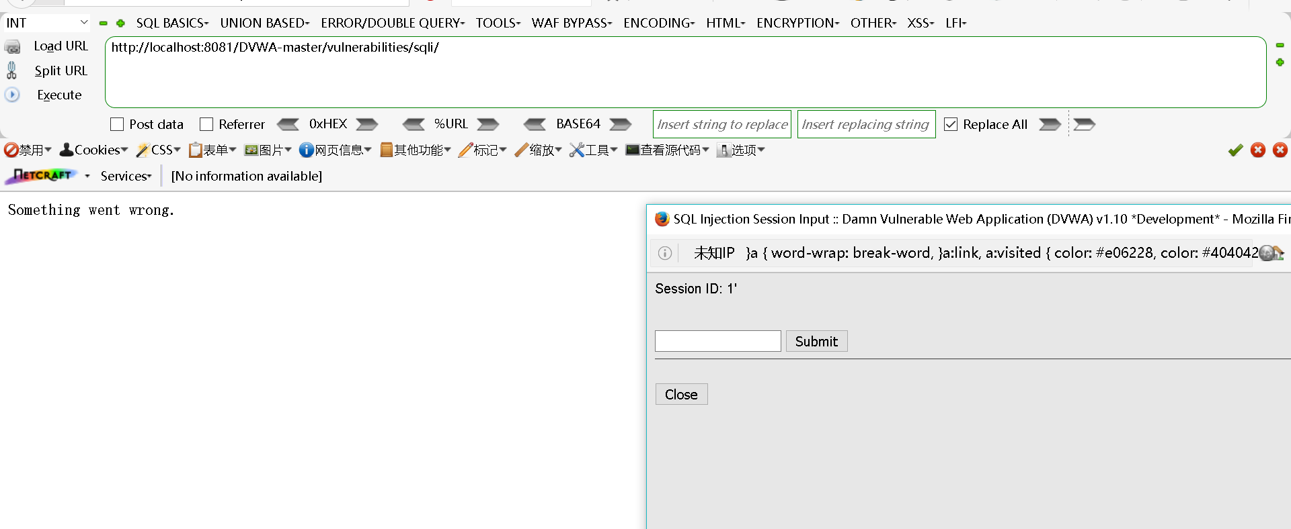Image resolution: width=1291 pixels, height=529 pixels.
Task: Click right arrow after 0xHEX
Action: (367, 124)
